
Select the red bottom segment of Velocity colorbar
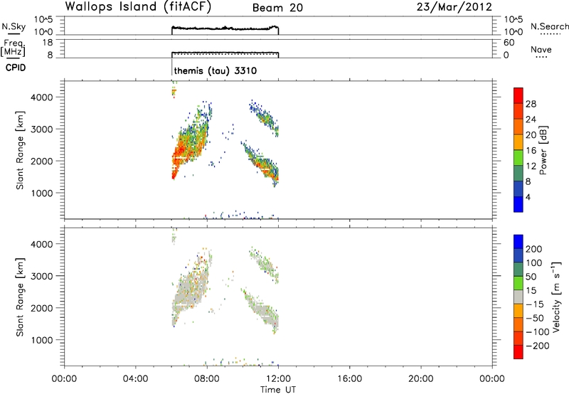(519, 352)
